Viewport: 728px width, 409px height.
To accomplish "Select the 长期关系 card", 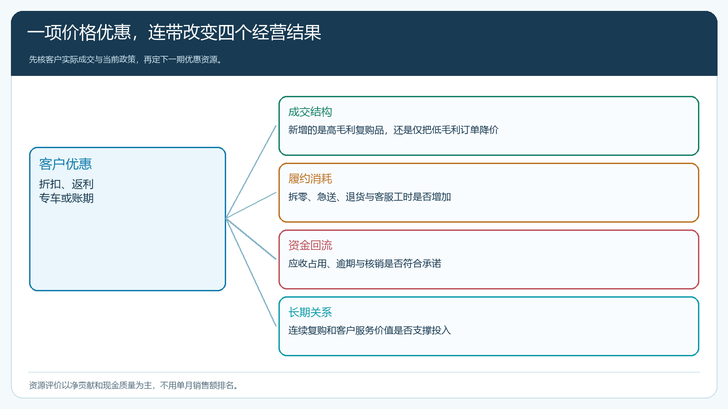I will click(x=489, y=326).
